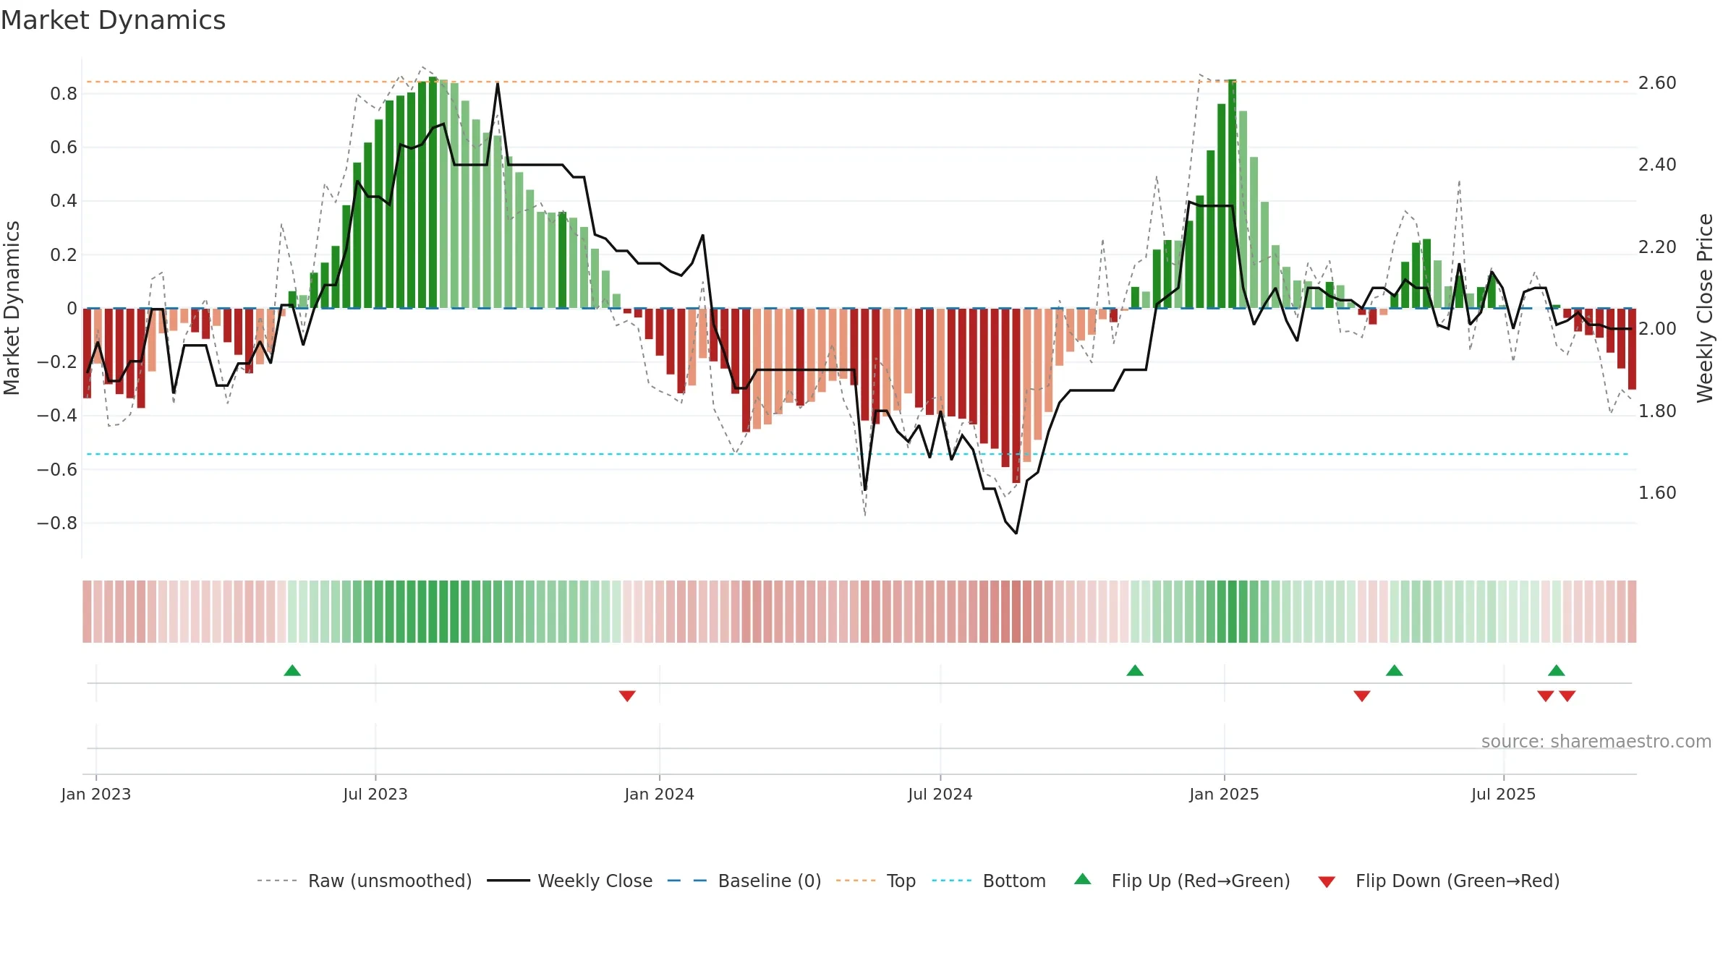The height and width of the screenshot is (976, 1736).
Task: Hide the Top line via legend
Action: pos(876,881)
